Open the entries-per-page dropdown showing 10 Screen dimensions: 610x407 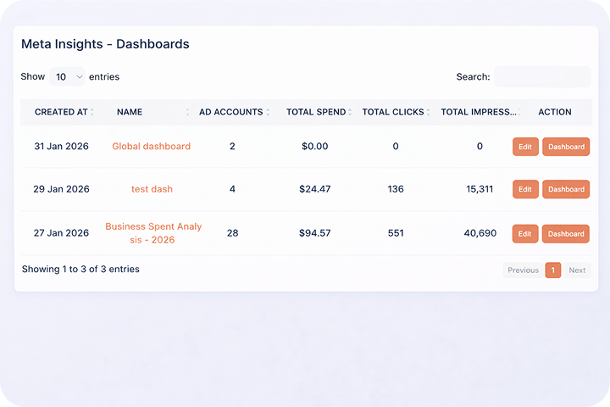coord(69,77)
